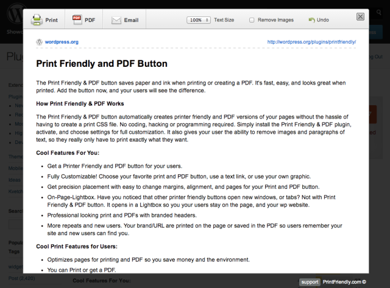Open the wordpress.org/plugins/printfriendly URL link

pyautogui.click(x=311, y=43)
